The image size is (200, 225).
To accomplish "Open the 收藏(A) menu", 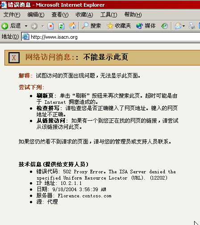I will click(84, 15).
